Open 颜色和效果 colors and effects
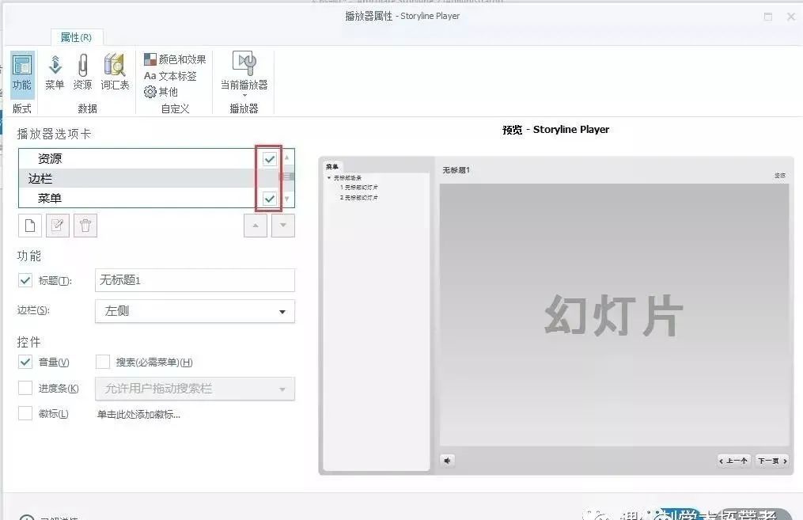 (175, 59)
